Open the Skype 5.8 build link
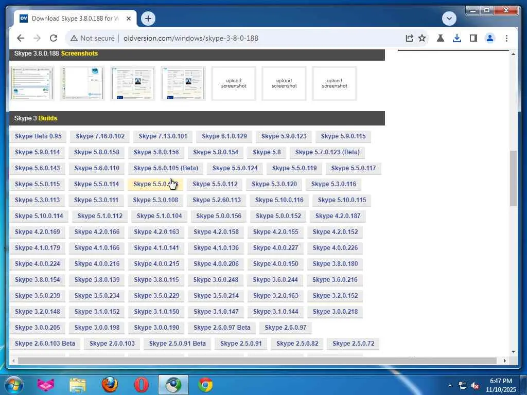This screenshot has width=527, height=395. [x=267, y=152]
